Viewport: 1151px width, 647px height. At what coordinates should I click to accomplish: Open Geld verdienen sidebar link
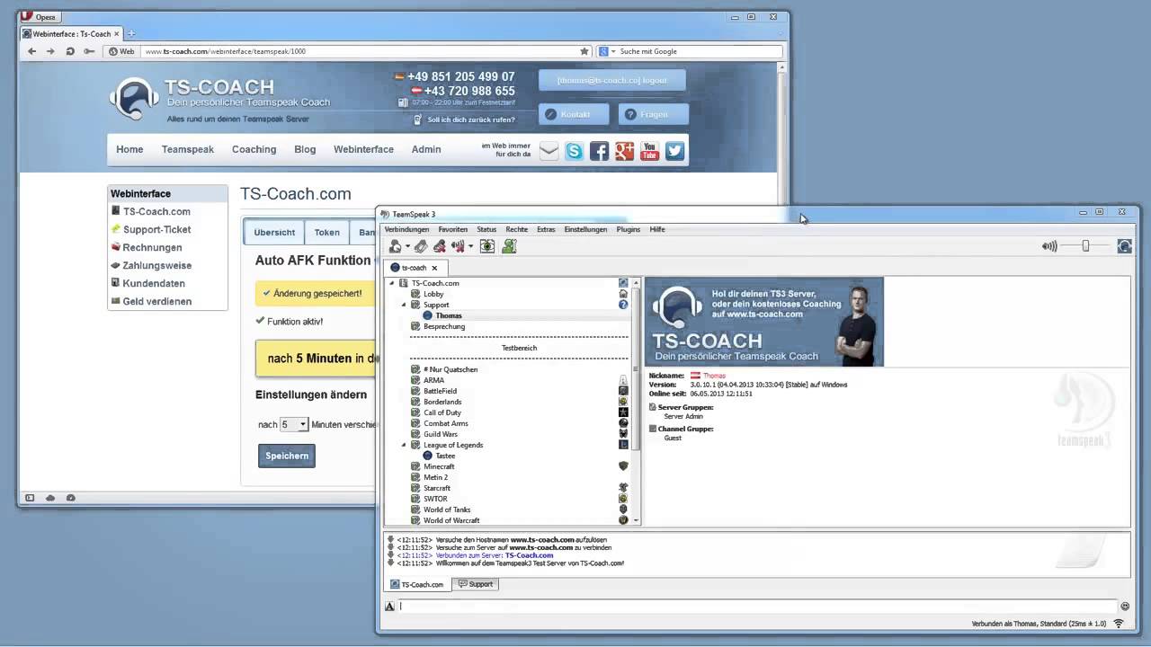[157, 301]
